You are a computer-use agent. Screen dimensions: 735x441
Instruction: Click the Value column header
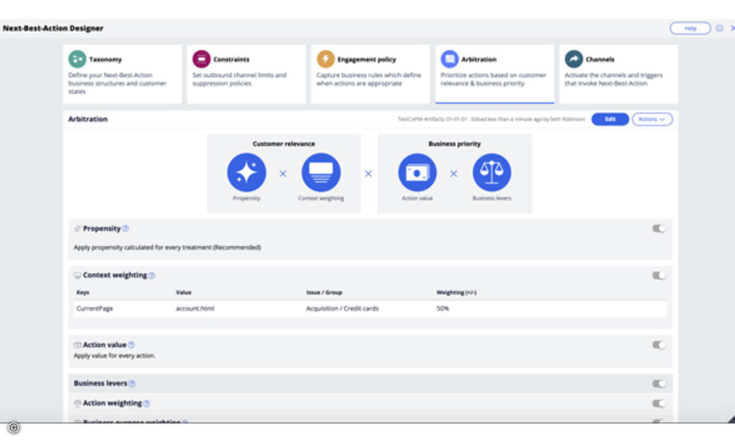pos(183,293)
